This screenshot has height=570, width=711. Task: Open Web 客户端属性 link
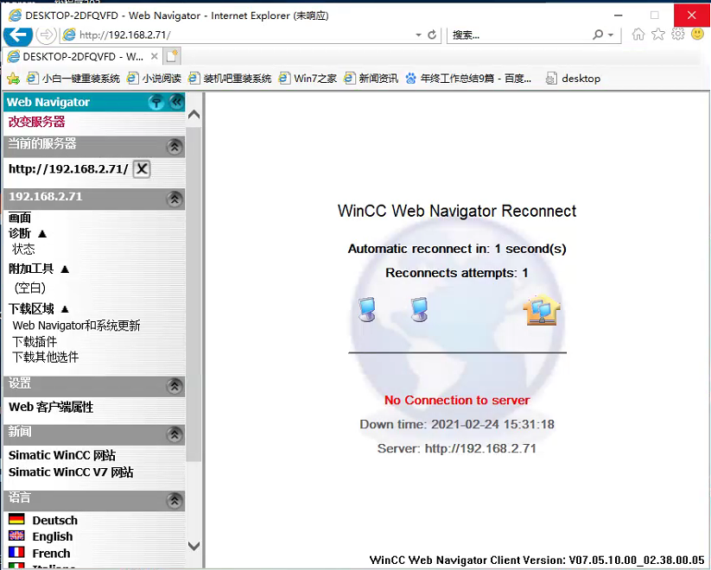click(x=51, y=407)
